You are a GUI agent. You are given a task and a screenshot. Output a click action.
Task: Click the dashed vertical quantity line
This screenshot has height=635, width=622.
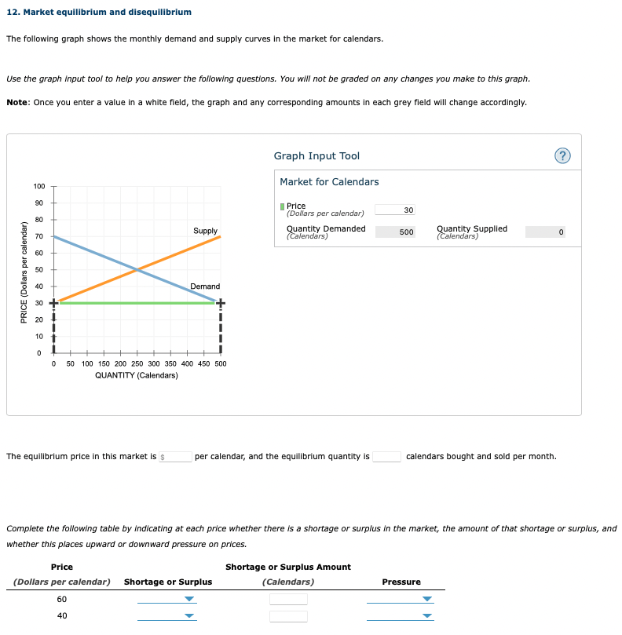[220, 330]
